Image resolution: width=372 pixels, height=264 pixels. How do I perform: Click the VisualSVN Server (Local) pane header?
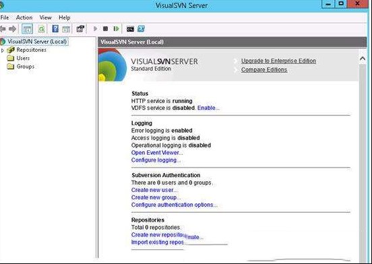(x=232, y=42)
